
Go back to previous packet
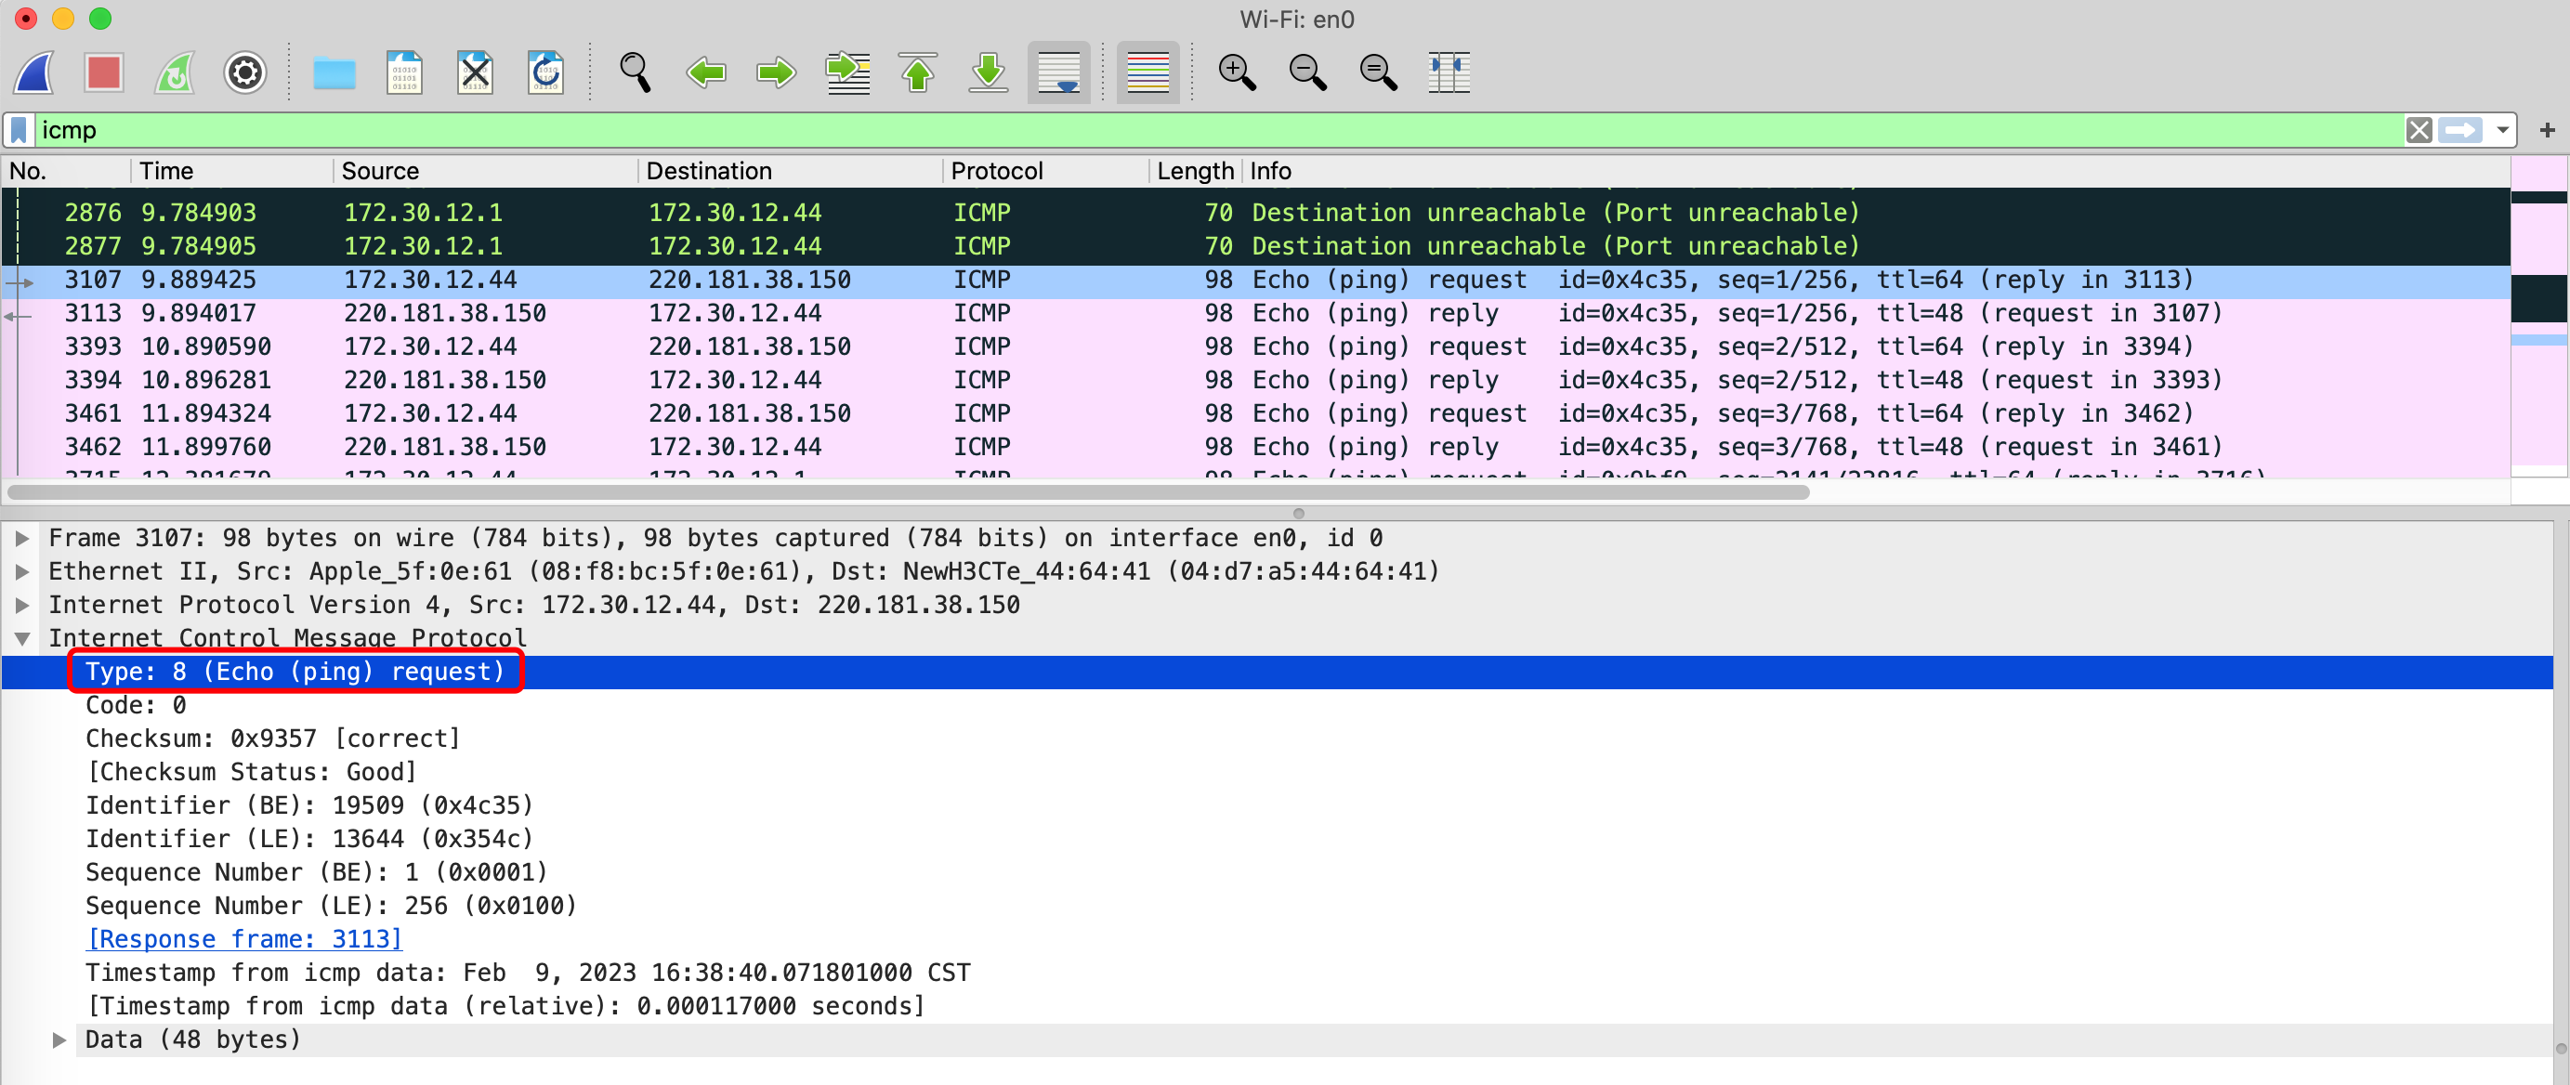coord(706,72)
